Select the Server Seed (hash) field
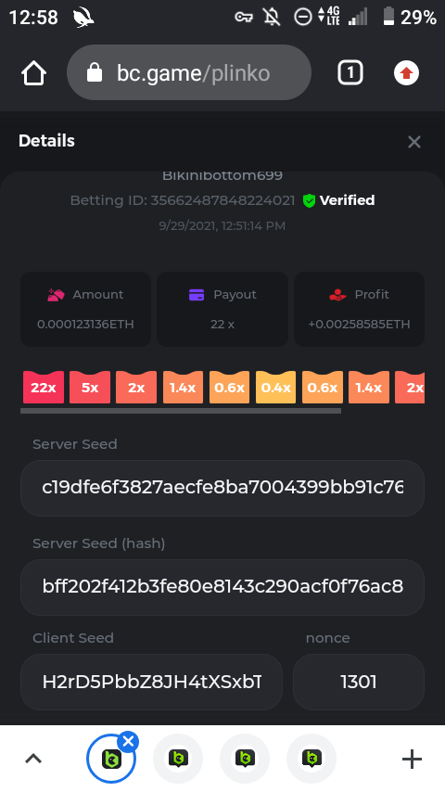The width and height of the screenshot is (445, 792). pos(222,587)
